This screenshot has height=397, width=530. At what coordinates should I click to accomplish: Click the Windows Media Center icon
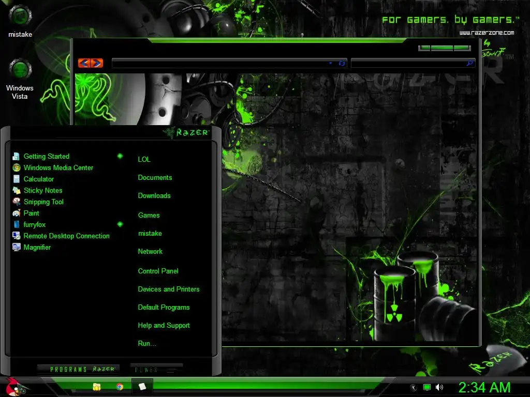click(16, 168)
